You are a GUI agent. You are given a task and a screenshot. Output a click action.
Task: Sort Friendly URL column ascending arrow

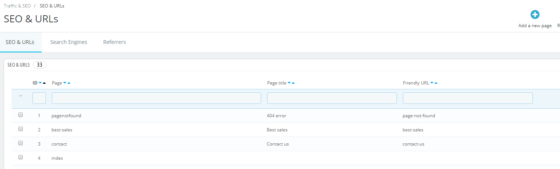tap(436, 83)
